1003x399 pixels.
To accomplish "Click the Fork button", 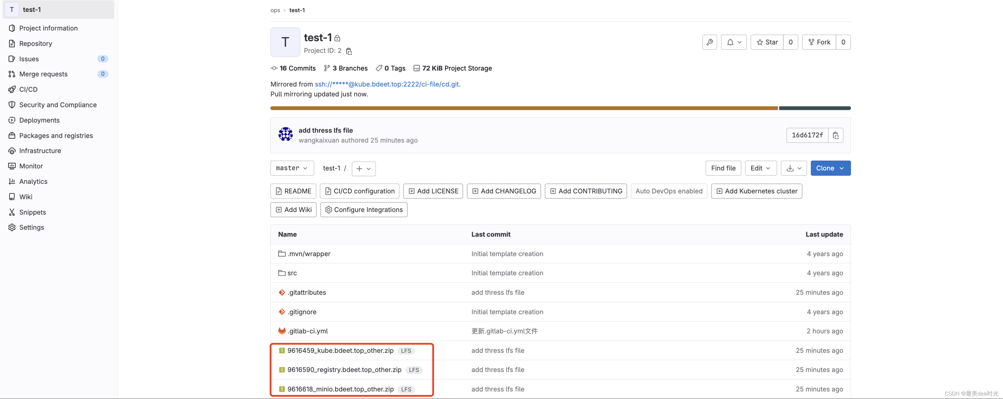I will [819, 42].
